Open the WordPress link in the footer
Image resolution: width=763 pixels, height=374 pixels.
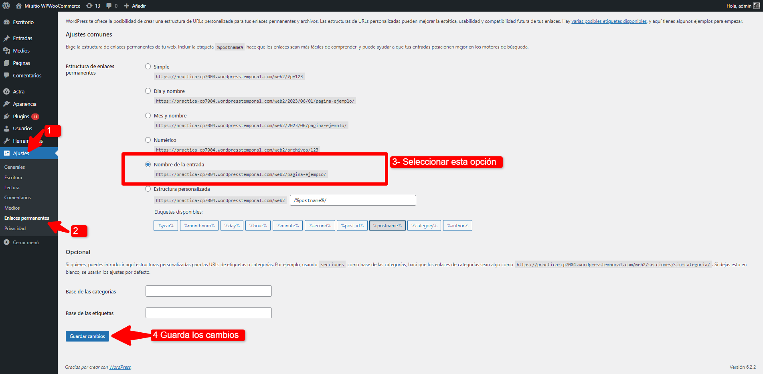[x=120, y=367]
